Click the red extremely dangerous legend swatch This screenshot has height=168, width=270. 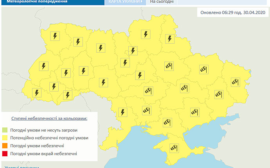(x=5, y=154)
